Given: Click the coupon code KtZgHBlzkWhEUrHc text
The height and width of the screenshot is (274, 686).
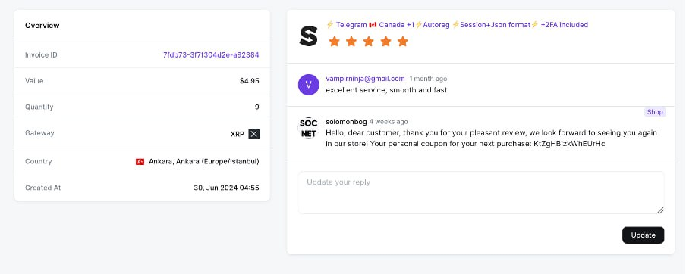Looking at the screenshot, I should [x=569, y=144].
